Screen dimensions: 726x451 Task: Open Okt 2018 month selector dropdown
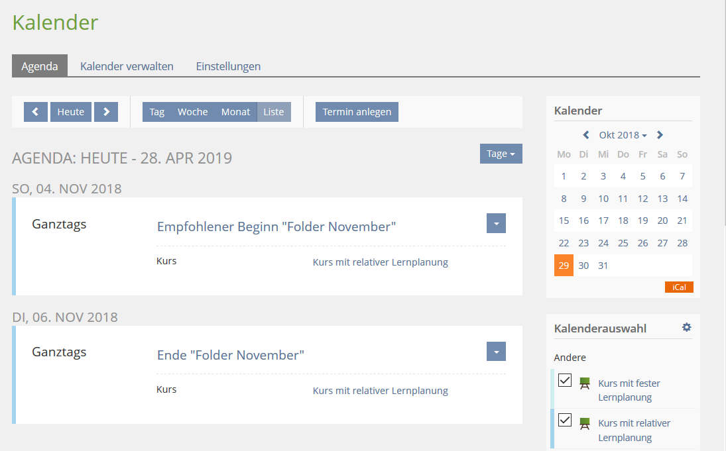tap(623, 135)
